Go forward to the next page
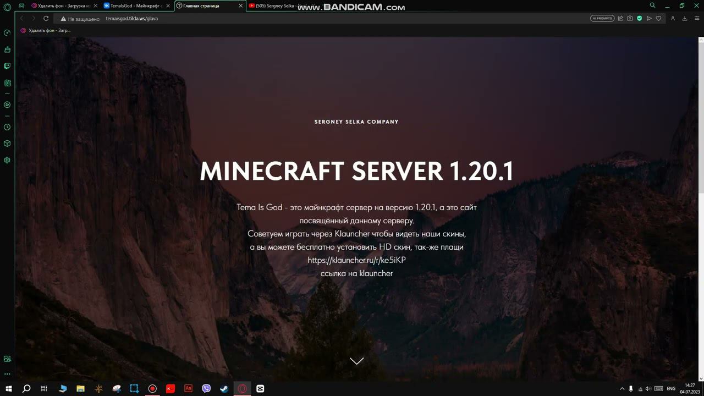 coord(33,18)
